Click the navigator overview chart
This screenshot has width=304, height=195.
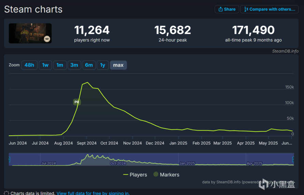coord(151,159)
